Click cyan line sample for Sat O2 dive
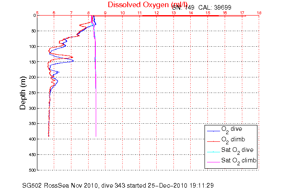 213,152
